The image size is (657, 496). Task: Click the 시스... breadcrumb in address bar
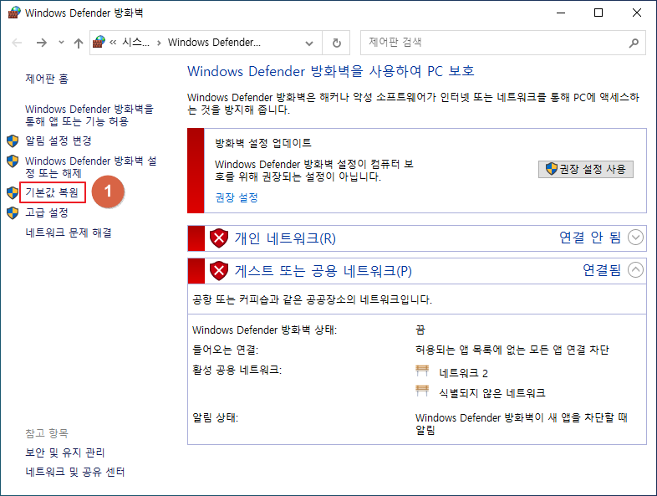point(135,43)
